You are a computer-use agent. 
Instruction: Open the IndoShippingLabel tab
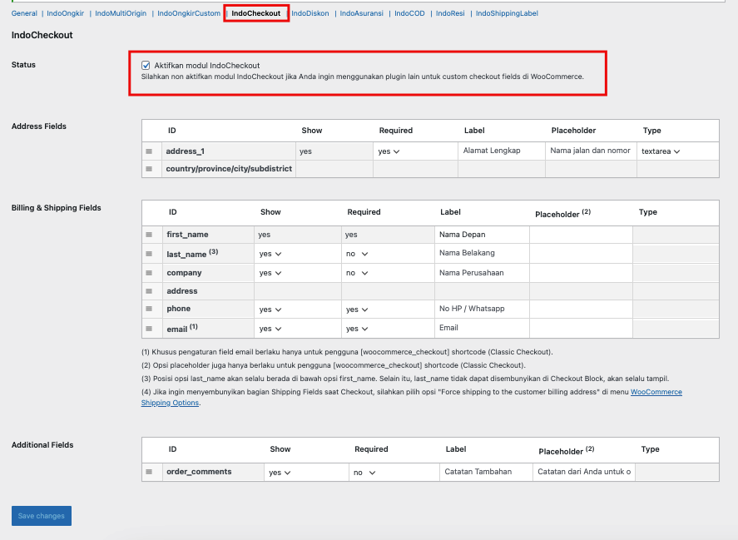[x=507, y=13]
